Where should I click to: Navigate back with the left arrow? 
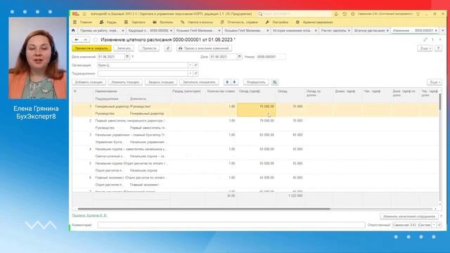(77, 39)
